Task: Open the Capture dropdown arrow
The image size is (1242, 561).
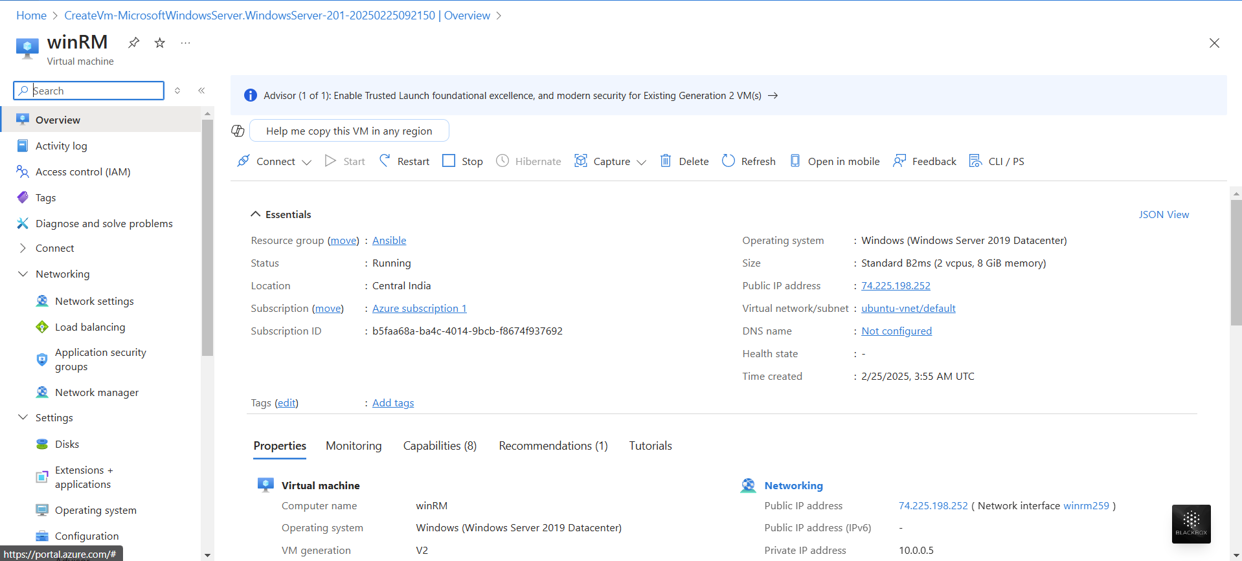Action: [642, 162]
